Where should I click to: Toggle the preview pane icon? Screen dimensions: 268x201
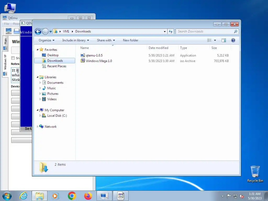point(224,40)
